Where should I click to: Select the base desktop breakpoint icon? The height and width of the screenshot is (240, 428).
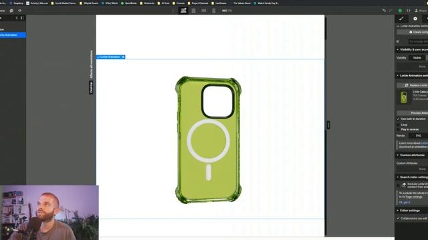tap(183, 11)
